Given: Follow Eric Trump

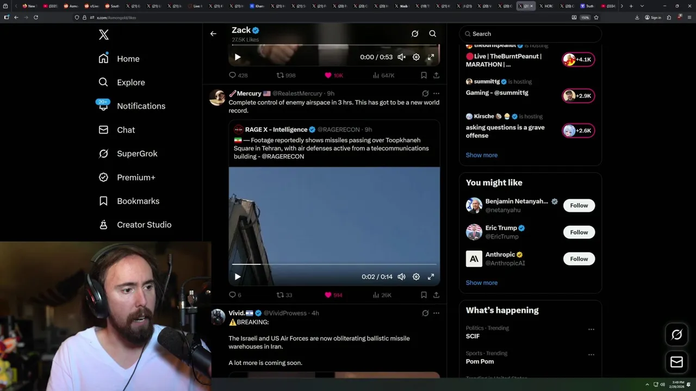Looking at the screenshot, I should click(579, 232).
